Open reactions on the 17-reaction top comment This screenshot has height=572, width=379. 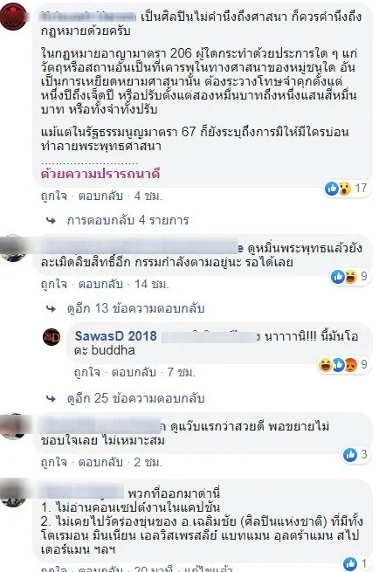click(346, 189)
